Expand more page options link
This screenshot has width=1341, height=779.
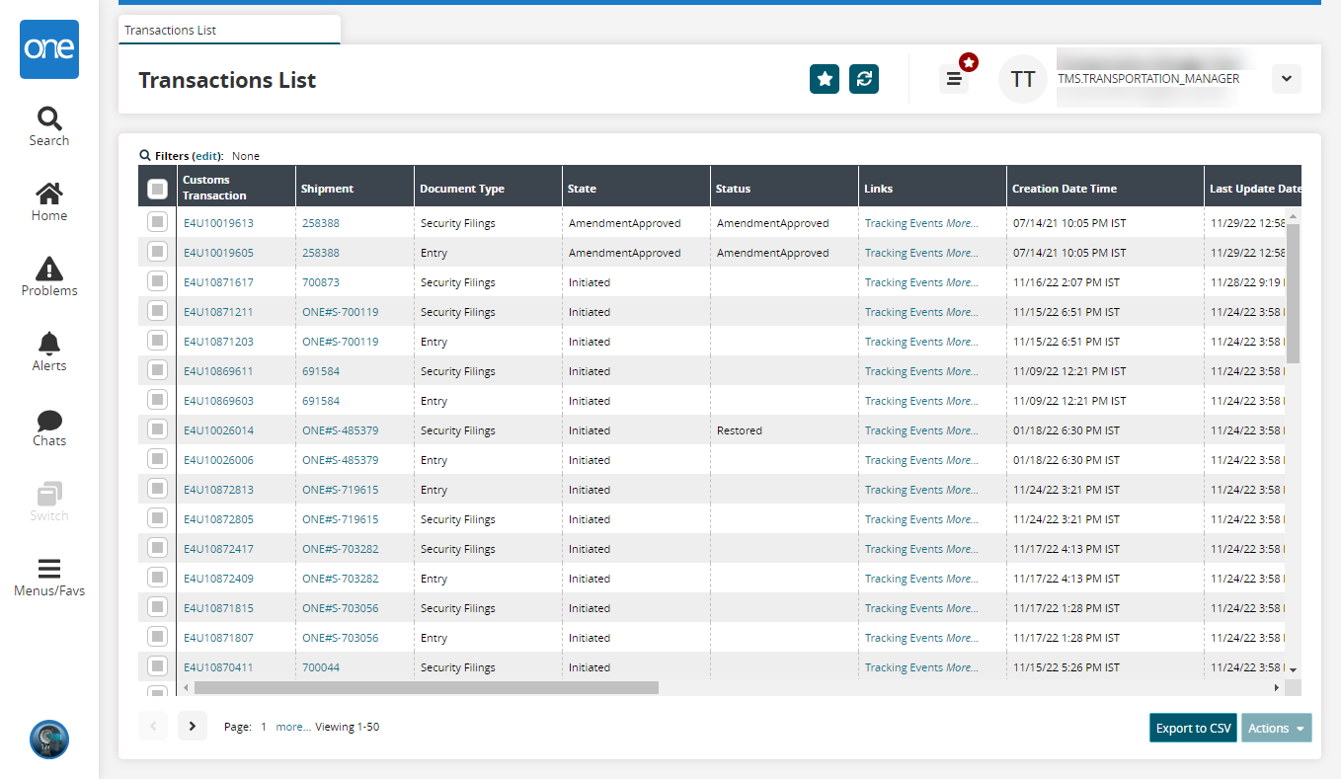(292, 727)
